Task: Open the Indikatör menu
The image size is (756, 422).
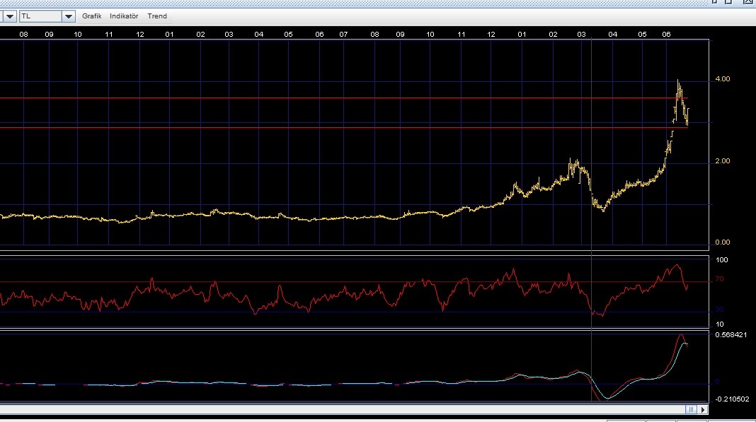Action: point(124,16)
